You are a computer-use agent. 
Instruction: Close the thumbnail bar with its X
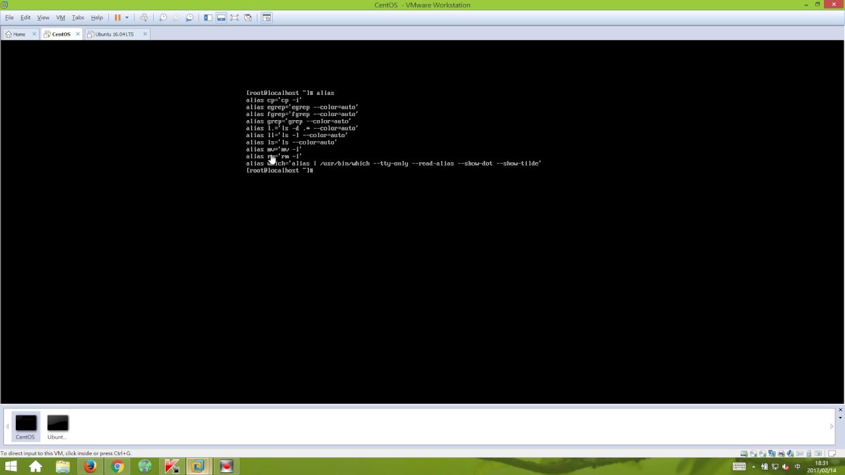coord(840,410)
